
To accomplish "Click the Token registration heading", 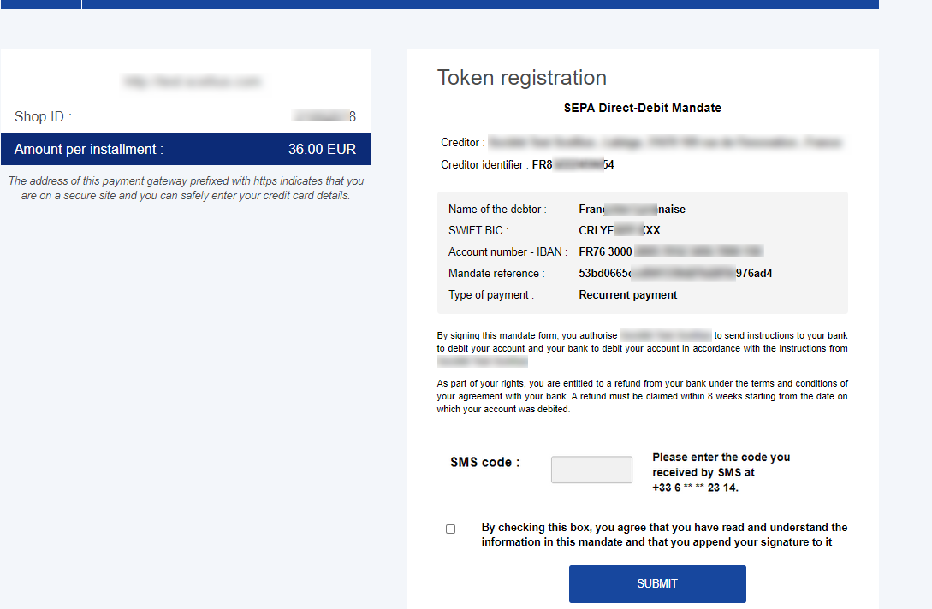I will pos(522,77).
